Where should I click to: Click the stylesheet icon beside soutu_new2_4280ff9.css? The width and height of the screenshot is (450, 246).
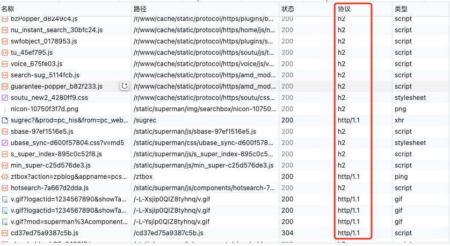tap(5, 98)
